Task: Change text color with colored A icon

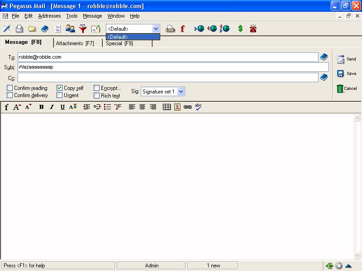Action: tap(73, 107)
